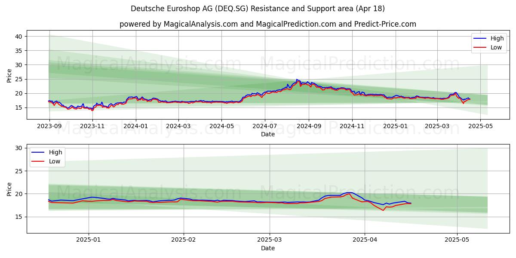
Task: Click the 'Price' y-axis label of bottom chart
Action: pos(9,189)
